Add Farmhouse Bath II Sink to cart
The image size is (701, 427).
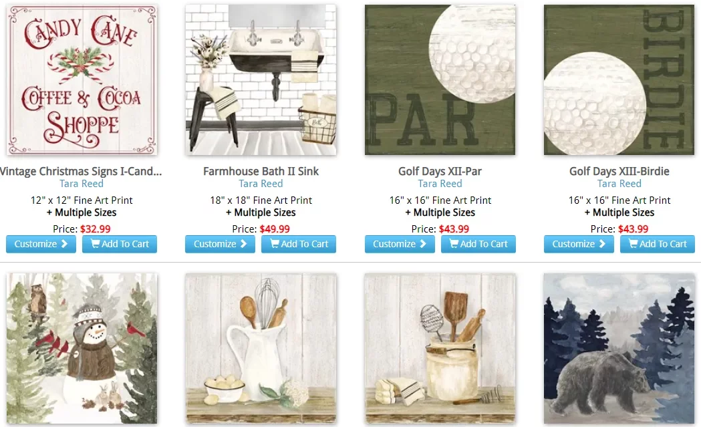299,244
